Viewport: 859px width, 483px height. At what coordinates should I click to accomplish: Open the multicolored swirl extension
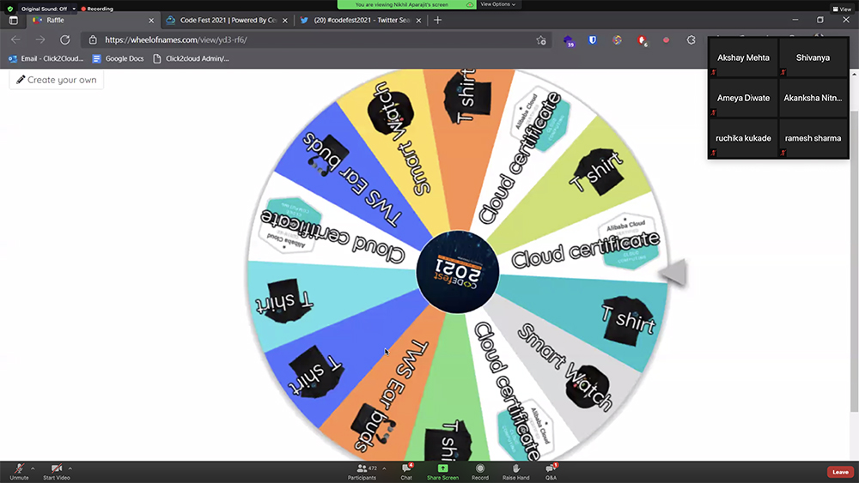coord(617,40)
